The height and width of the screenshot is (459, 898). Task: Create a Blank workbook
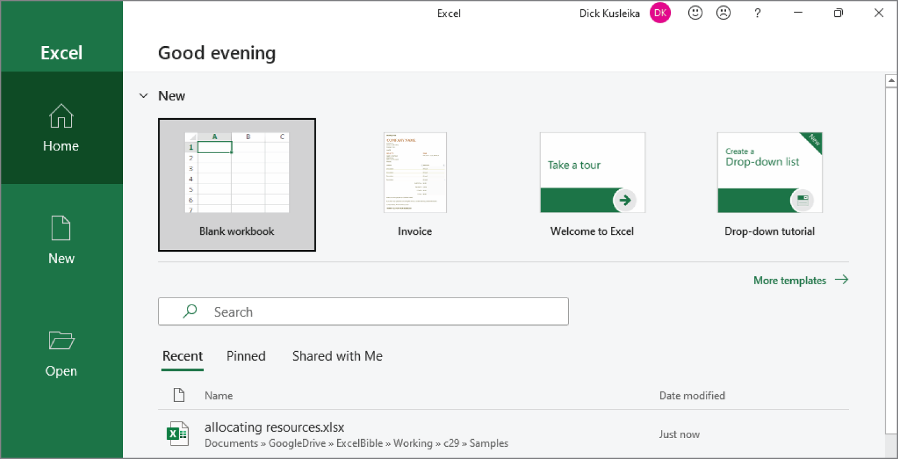click(x=237, y=185)
